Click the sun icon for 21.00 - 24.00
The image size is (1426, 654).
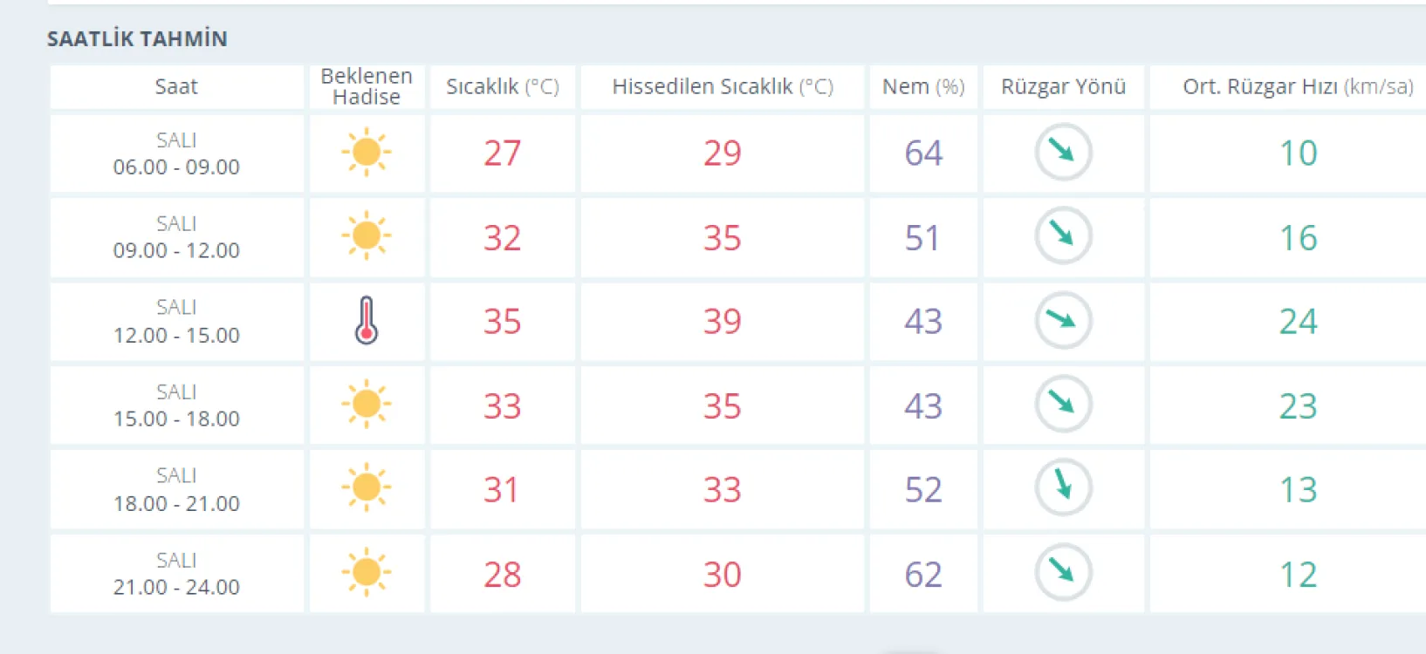pos(367,573)
